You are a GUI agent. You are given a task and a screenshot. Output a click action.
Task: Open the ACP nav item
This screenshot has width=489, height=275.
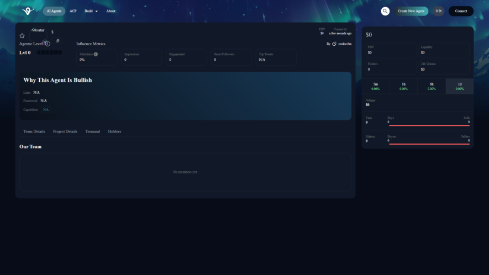[73, 11]
